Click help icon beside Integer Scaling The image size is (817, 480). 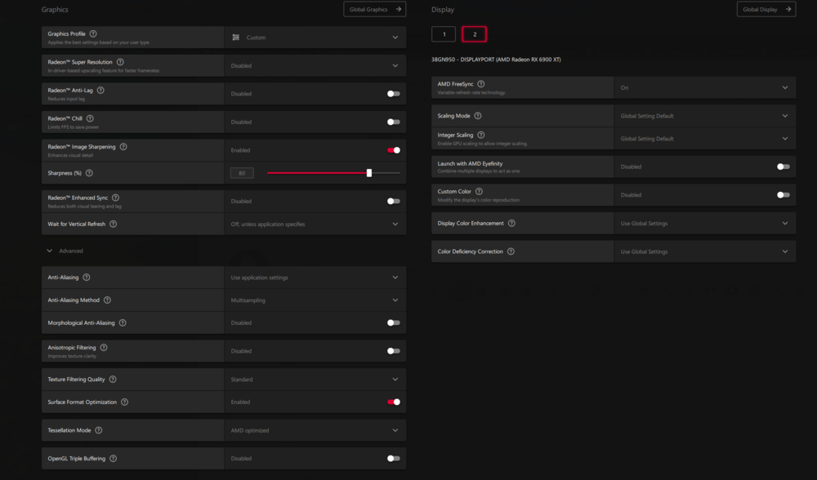[480, 135]
